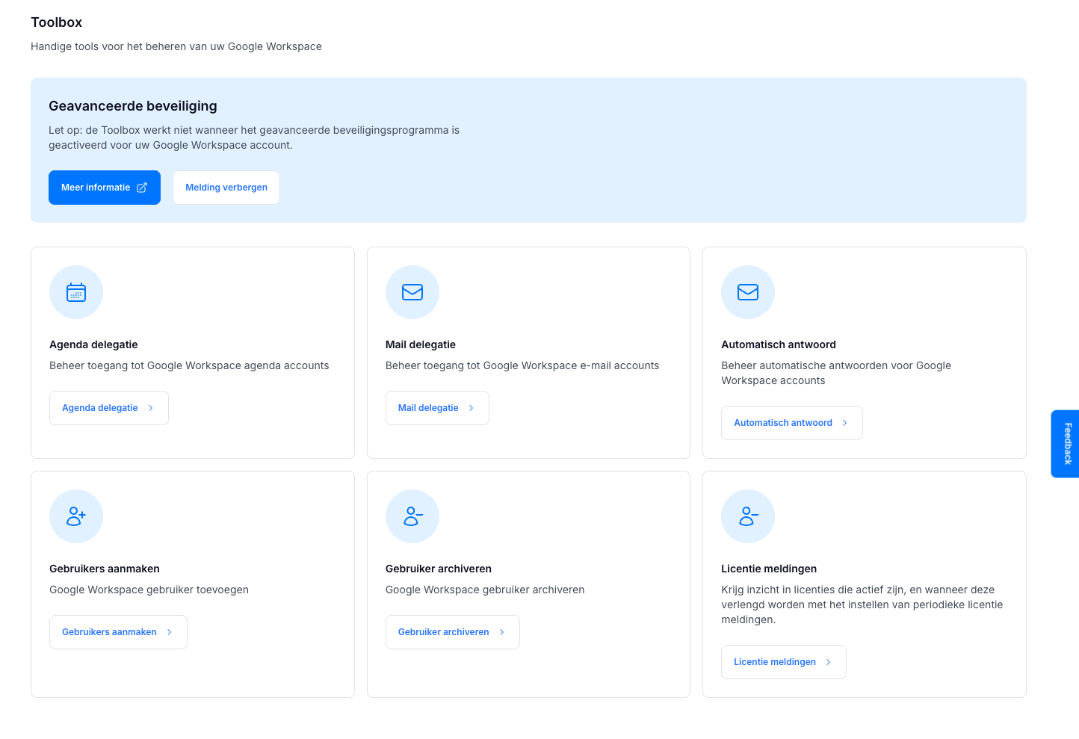Open the Feedback side tab
Viewport: 1079px width, 739px height.
click(x=1066, y=444)
